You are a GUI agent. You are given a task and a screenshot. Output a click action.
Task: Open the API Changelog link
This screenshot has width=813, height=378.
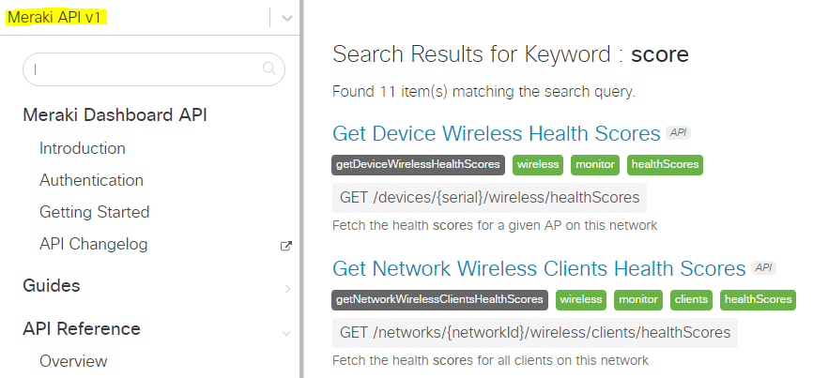click(93, 244)
